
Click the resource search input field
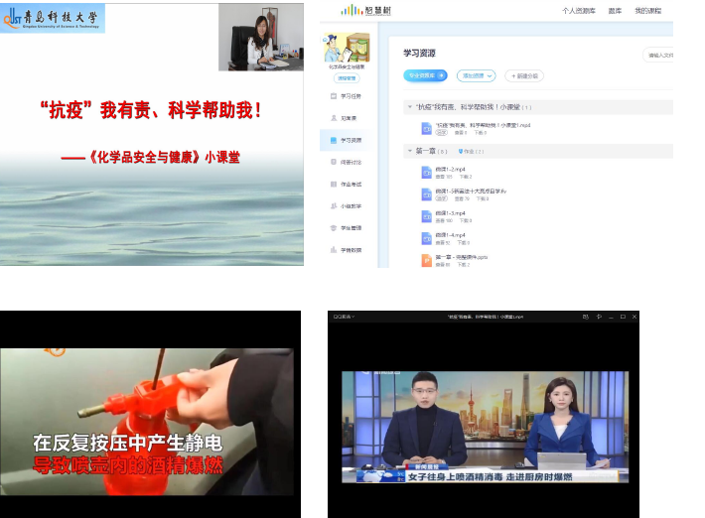coord(659,55)
